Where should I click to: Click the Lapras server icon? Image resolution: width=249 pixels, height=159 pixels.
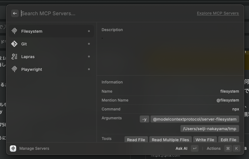[x=14, y=56]
